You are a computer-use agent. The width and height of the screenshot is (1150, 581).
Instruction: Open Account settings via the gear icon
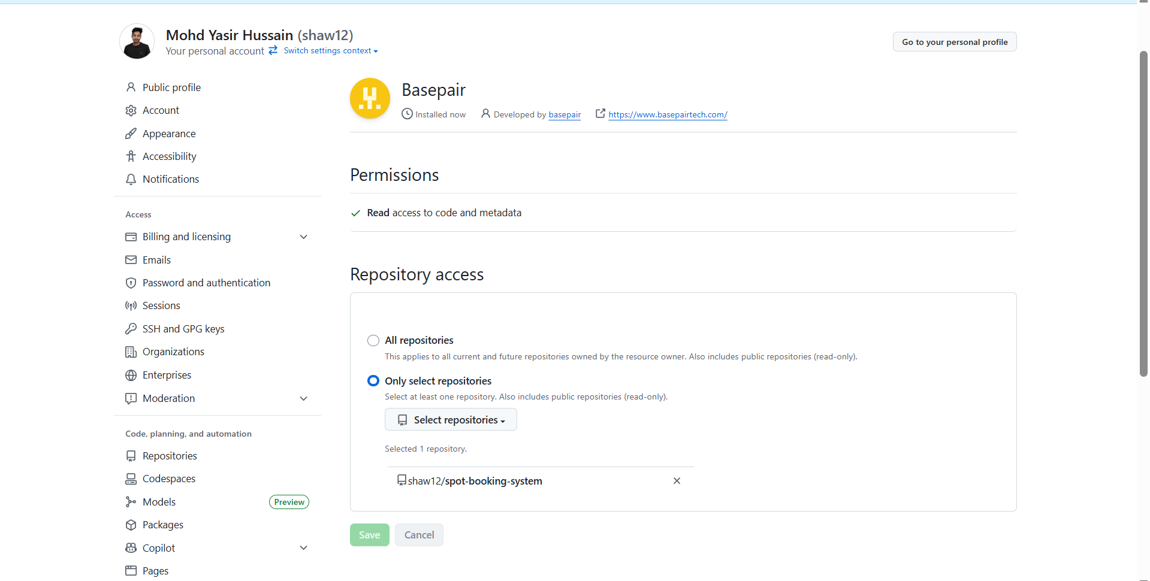[x=131, y=110]
